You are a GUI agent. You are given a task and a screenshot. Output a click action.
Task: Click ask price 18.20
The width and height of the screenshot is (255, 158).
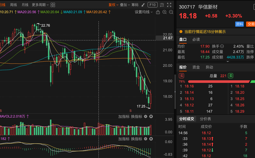pyautogui.click(x=240, y=93)
